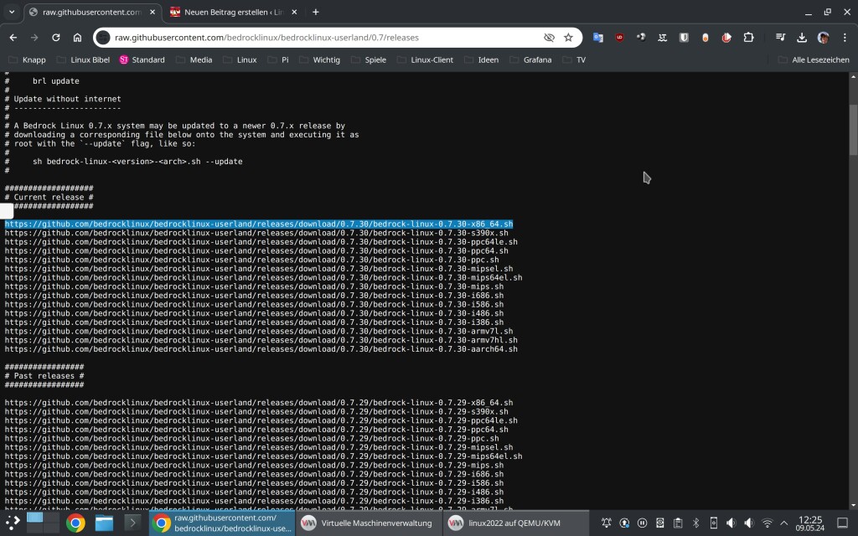This screenshot has width=858, height=536.
Task: Switch to the raw.githubusercontent.com taskbar window
Action: coord(222,523)
